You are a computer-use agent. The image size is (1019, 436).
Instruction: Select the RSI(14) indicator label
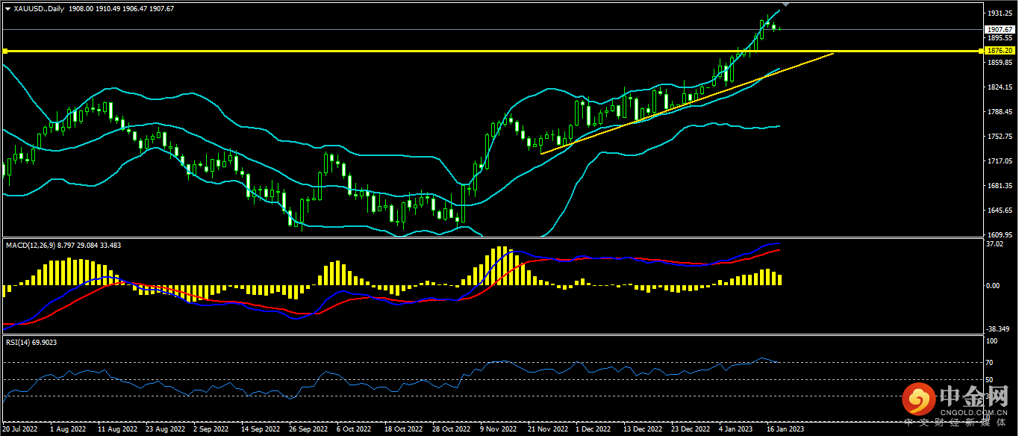(x=17, y=342)
